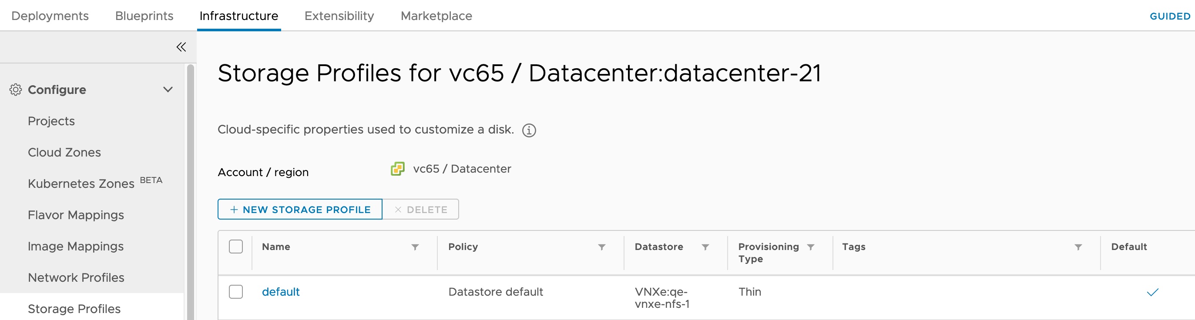Collapse the left sidebar with the double chevron
Screen dimensions: 1195x320
coord(181,47)
